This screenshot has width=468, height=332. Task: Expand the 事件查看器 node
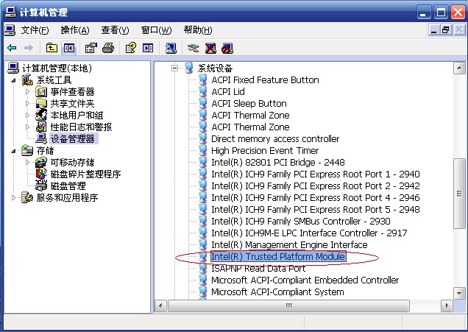pos(27,92)
